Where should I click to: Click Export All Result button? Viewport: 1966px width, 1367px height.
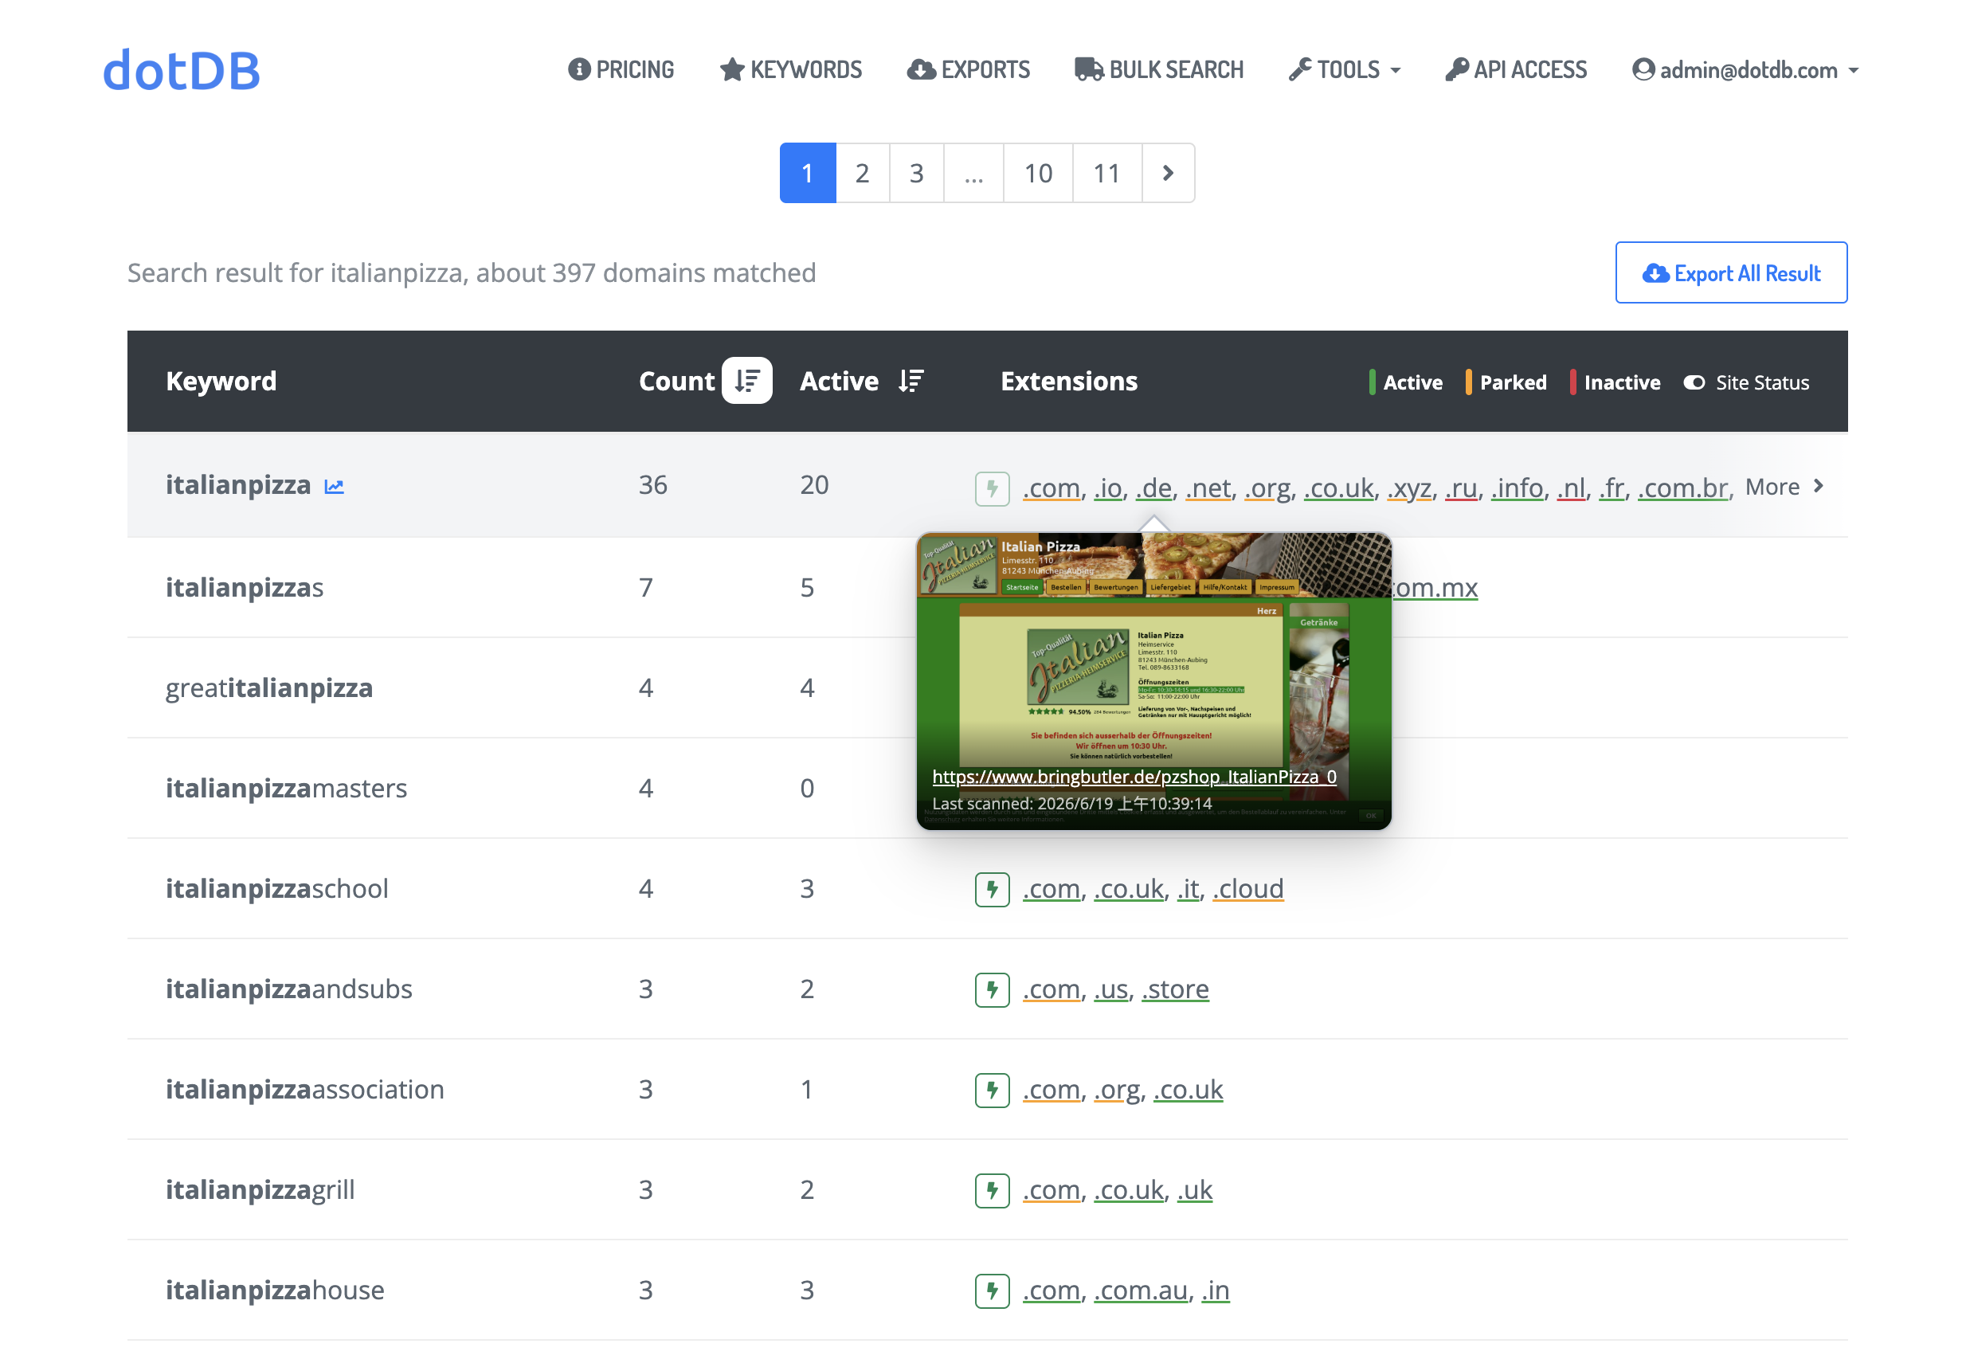point(1730,272)
